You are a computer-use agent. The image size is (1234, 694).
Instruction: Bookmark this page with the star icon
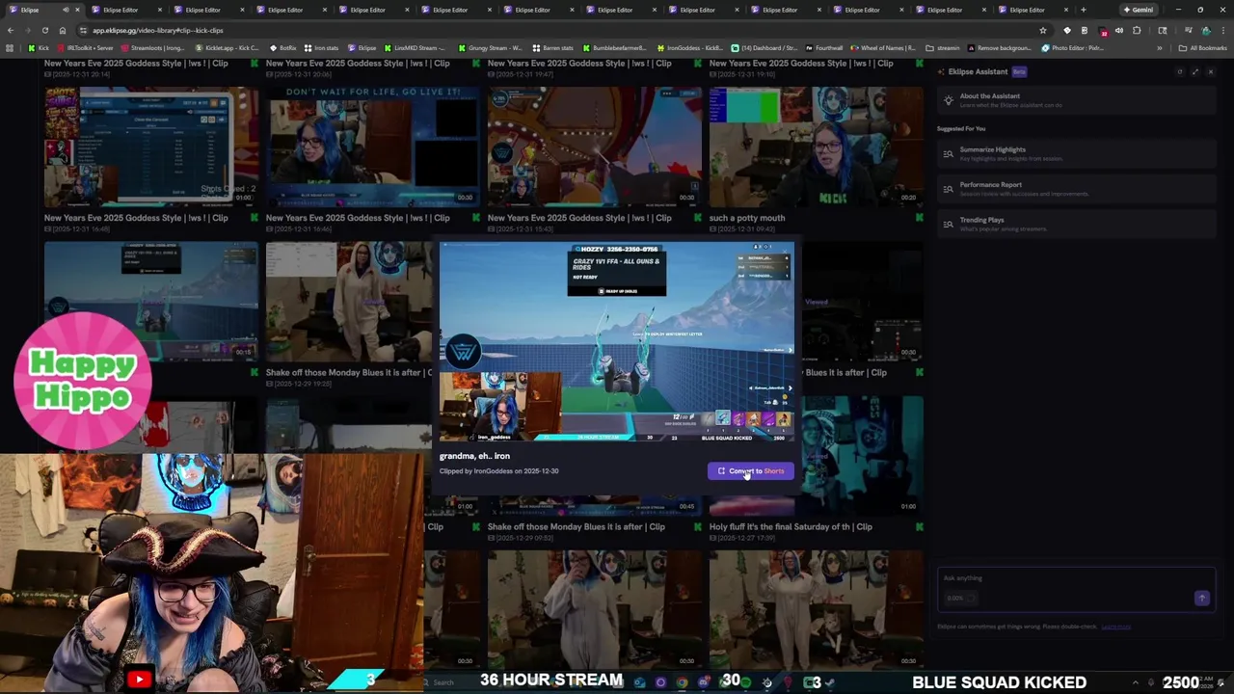point(1042,30)
